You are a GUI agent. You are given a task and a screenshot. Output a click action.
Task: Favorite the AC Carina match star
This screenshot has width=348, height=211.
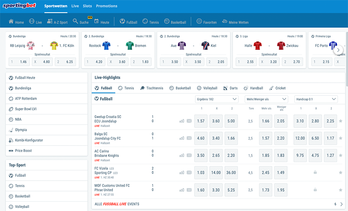340,155
